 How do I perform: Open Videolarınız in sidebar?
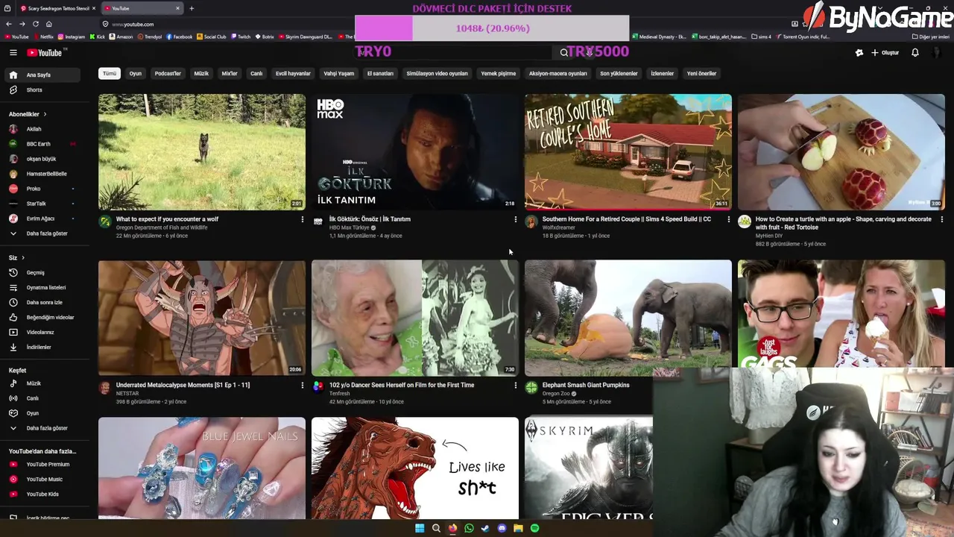41,332
